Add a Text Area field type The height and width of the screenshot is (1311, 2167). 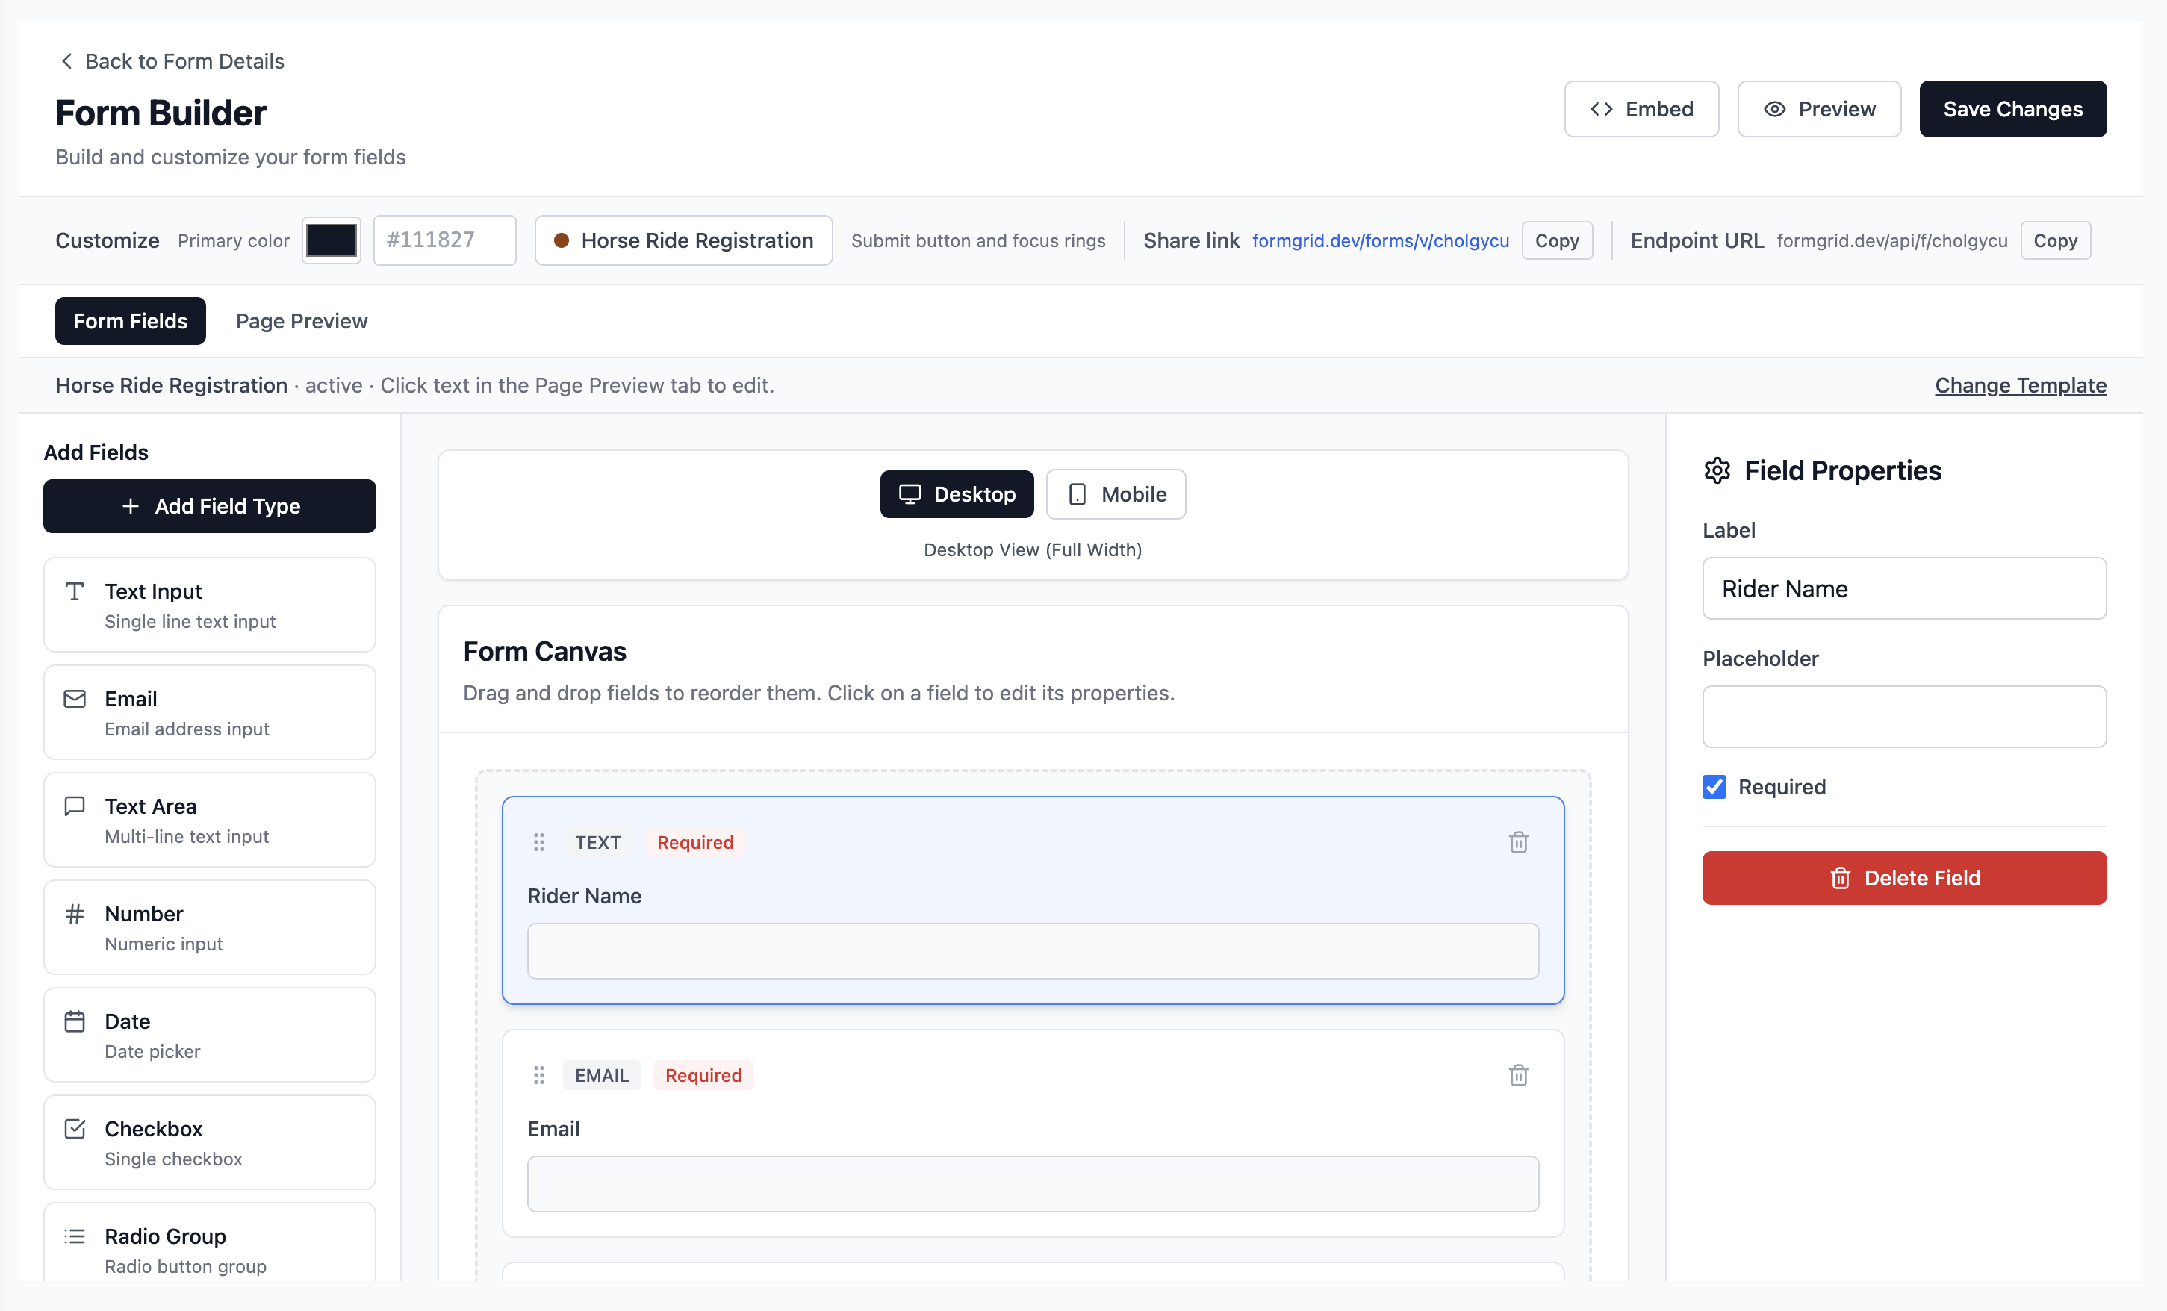pos(209,820)
